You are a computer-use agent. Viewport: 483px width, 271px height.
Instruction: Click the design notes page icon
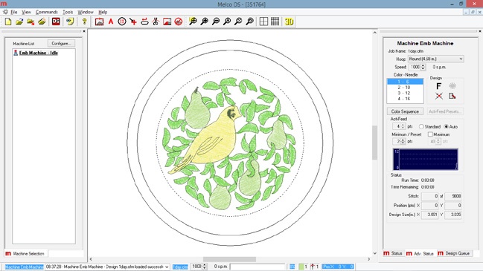click(452, 97)
